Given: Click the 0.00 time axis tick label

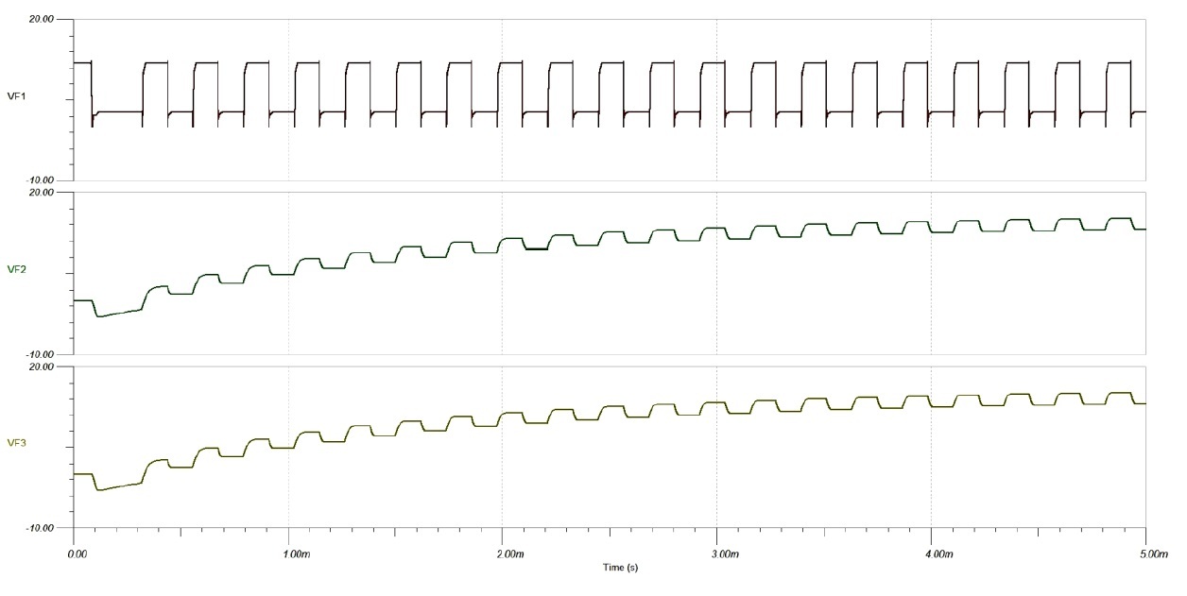Looking at the screenshot, I should click(75, 553).
